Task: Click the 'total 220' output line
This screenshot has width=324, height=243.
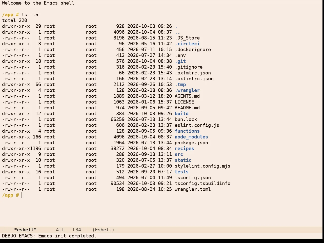Action: point(15,21)
